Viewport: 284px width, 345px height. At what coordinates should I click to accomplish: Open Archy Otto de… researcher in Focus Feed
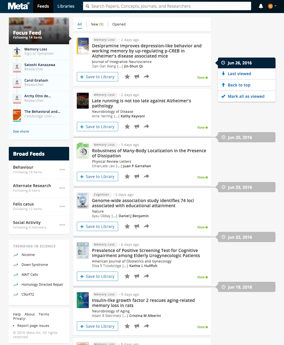(x=39, y=98)
